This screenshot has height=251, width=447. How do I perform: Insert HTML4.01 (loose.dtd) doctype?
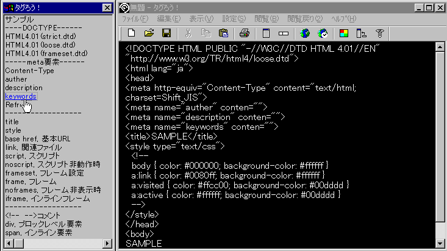(40, 45)
